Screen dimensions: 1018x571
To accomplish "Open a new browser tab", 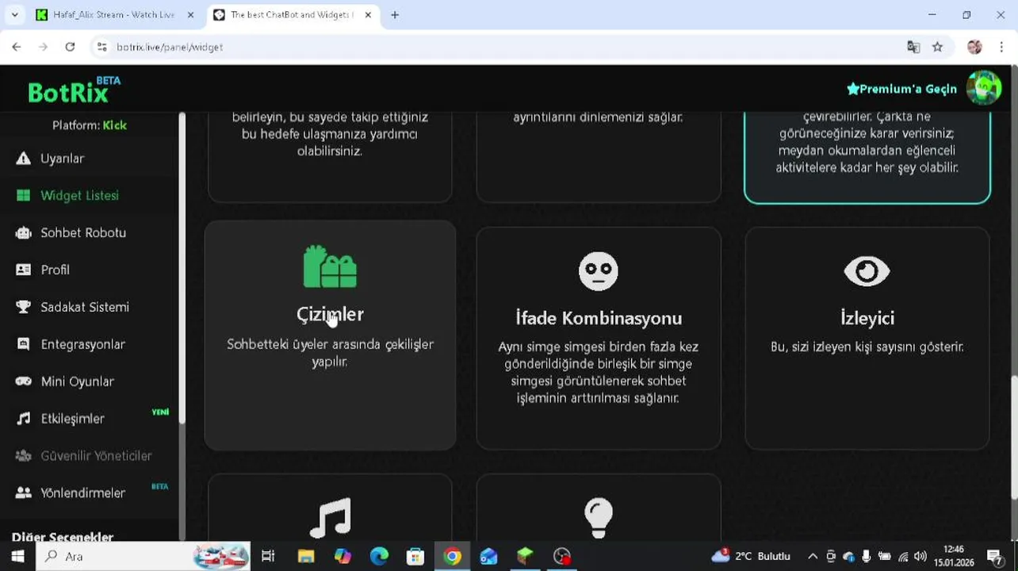I will click(x=395, y=14).
